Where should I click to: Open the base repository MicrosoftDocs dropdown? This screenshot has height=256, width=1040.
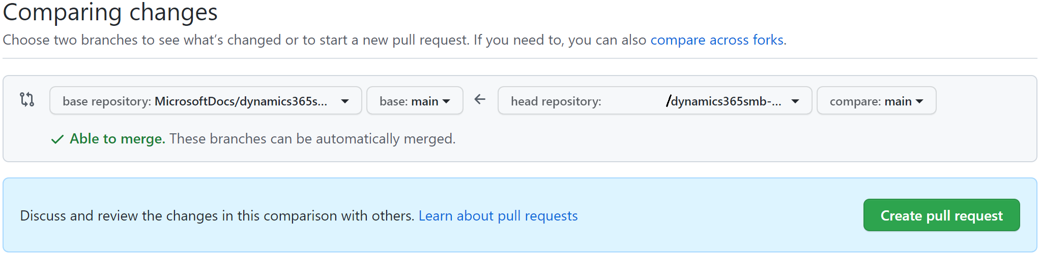pyautogui.click(x=205, y=101)
